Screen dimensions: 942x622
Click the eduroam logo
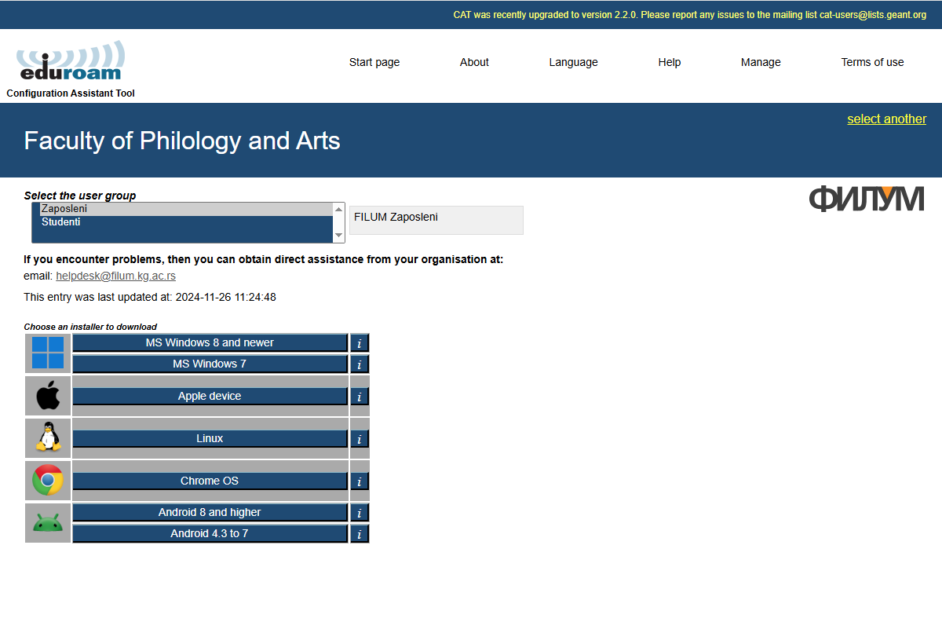pyautogui.click(x=70, y=63)
